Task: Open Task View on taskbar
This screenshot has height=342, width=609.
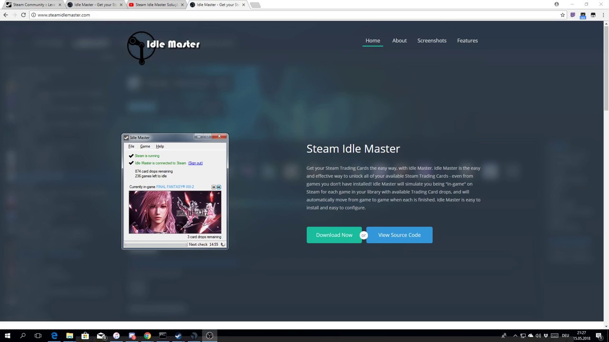Action: coord(38,336)
